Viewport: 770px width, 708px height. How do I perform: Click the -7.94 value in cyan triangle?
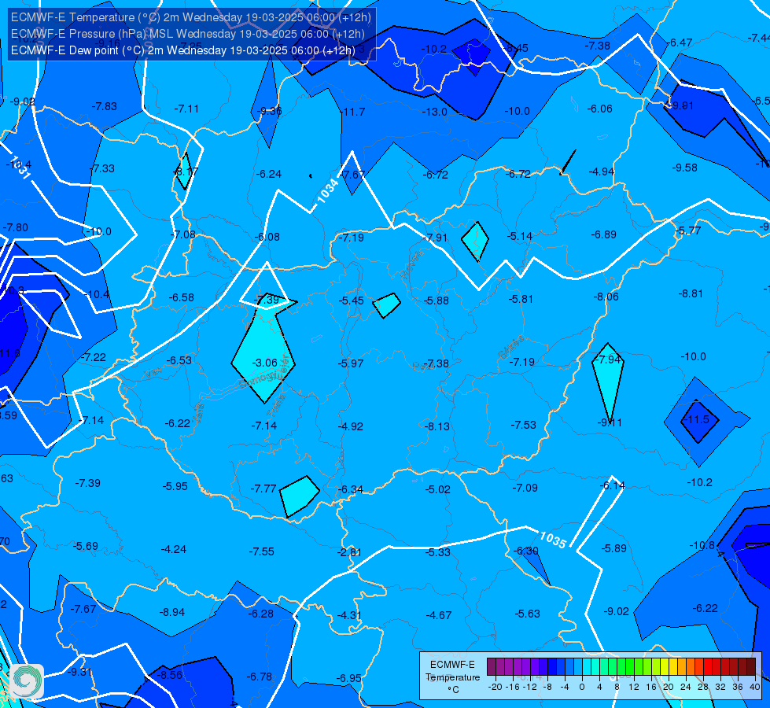[x=607, y=360]
